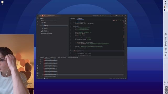Image resolution: width=168 pixels, height=94 pixels.
Task: Open the IDE settings gear icon
Action: coord(116,16)
